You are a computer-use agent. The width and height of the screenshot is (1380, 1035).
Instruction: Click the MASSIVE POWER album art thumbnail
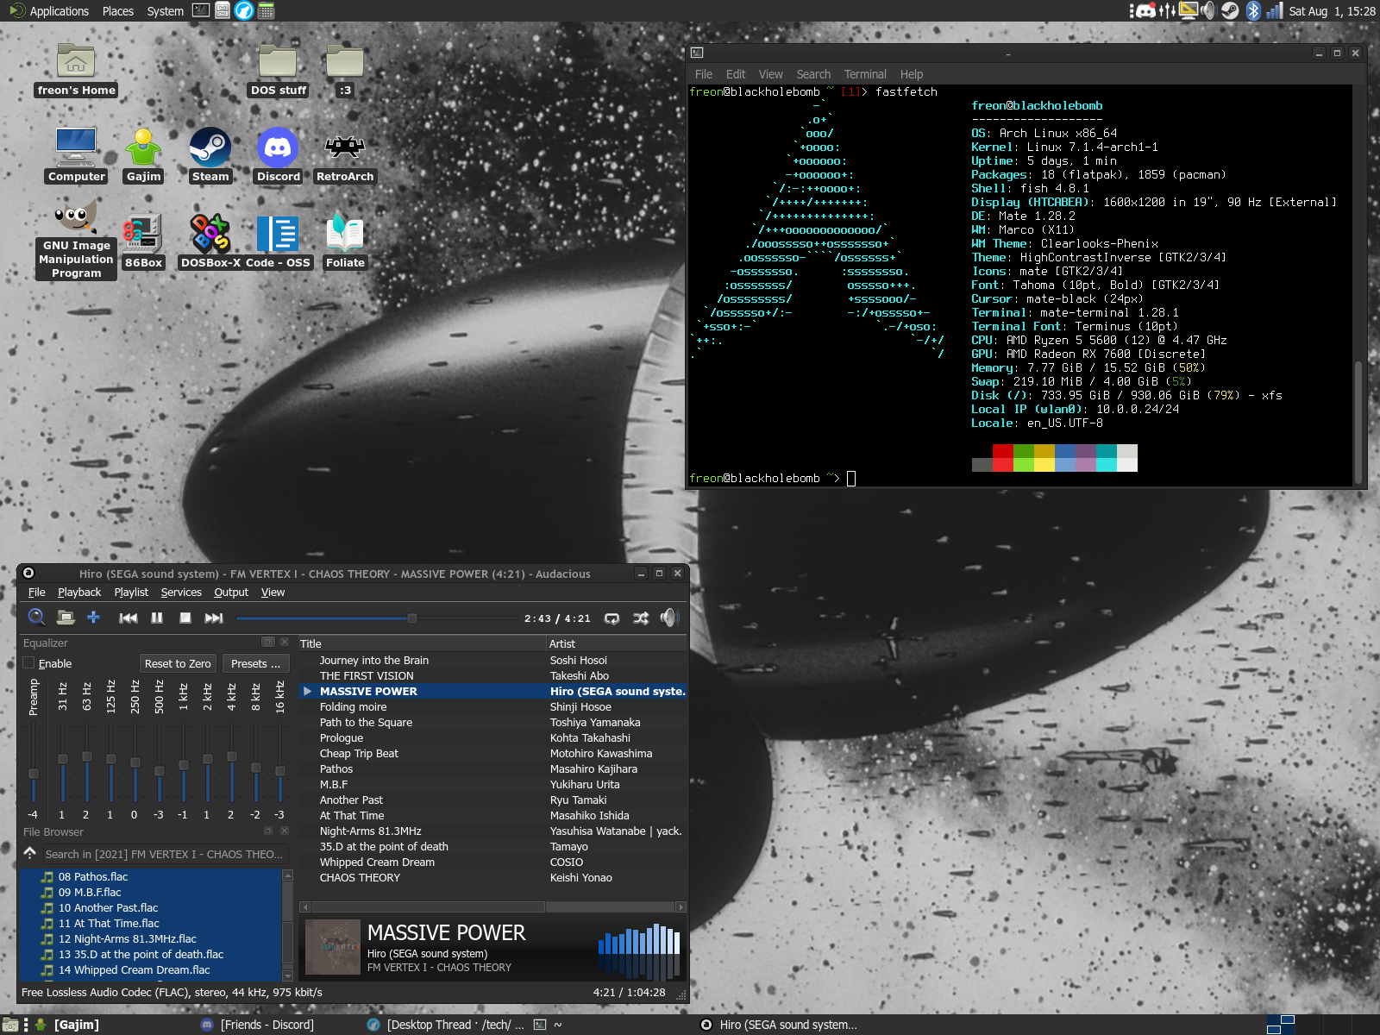(333, 947)
